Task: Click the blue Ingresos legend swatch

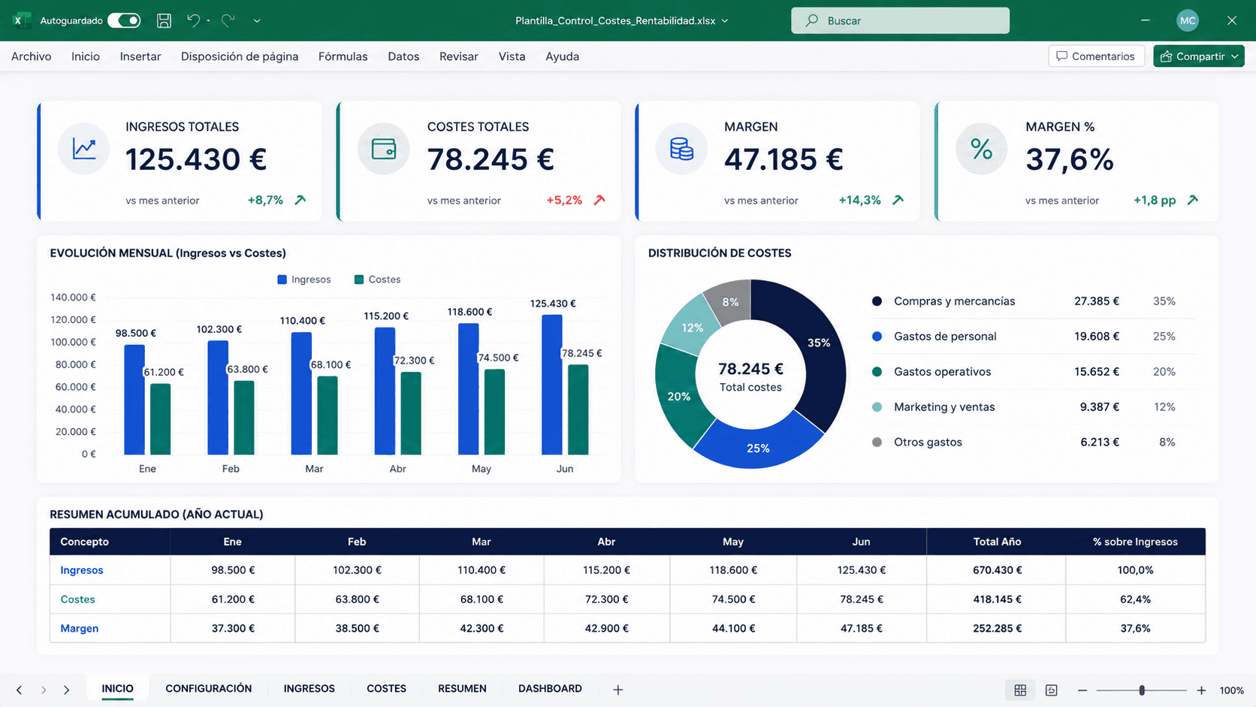Action: (282, 279)
